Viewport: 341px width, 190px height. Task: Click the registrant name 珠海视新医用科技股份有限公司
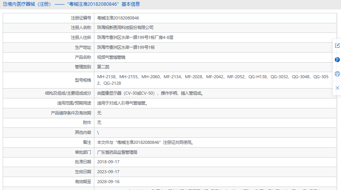[125, 27]
